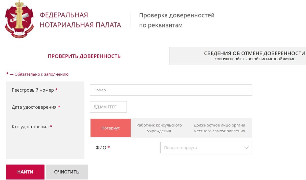Viewport: 306px width, 180px height.
Task: Switch to the ПРОВЕРИТЬ ДОВЕРЕННОСТЬ tab
Action: coord(84,56)
